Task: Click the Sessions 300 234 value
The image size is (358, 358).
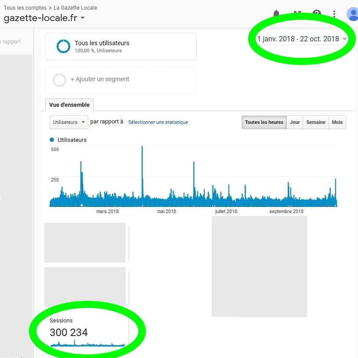Action: click(x=69, y=333)
